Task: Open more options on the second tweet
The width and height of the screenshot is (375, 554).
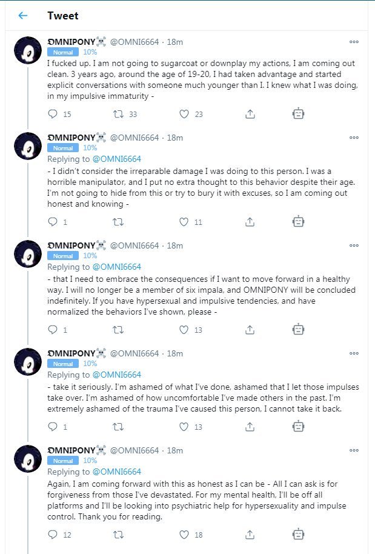Action: [x=354, y=138]
